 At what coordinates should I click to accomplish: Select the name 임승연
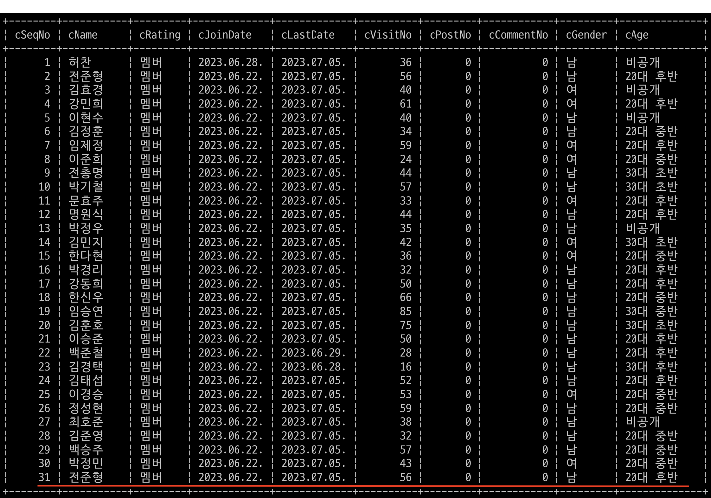tap(86, 311)
